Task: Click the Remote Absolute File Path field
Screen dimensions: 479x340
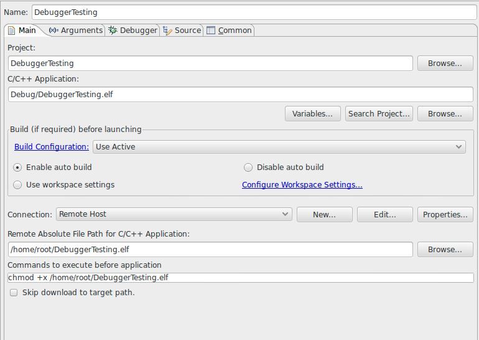Action: 210,250
